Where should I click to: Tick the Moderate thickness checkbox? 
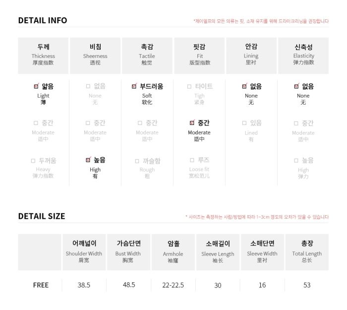[36, 123]
